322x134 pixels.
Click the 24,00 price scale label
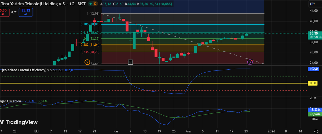pos(313,63)
